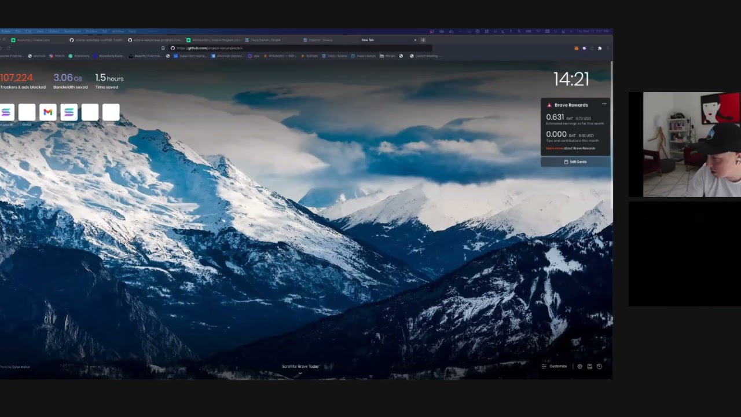Image resolution: width=741 pixels, height=417 pixels.
Task: Open the Bookmarks menu in the menu bar
Action: tap(72, 31)
